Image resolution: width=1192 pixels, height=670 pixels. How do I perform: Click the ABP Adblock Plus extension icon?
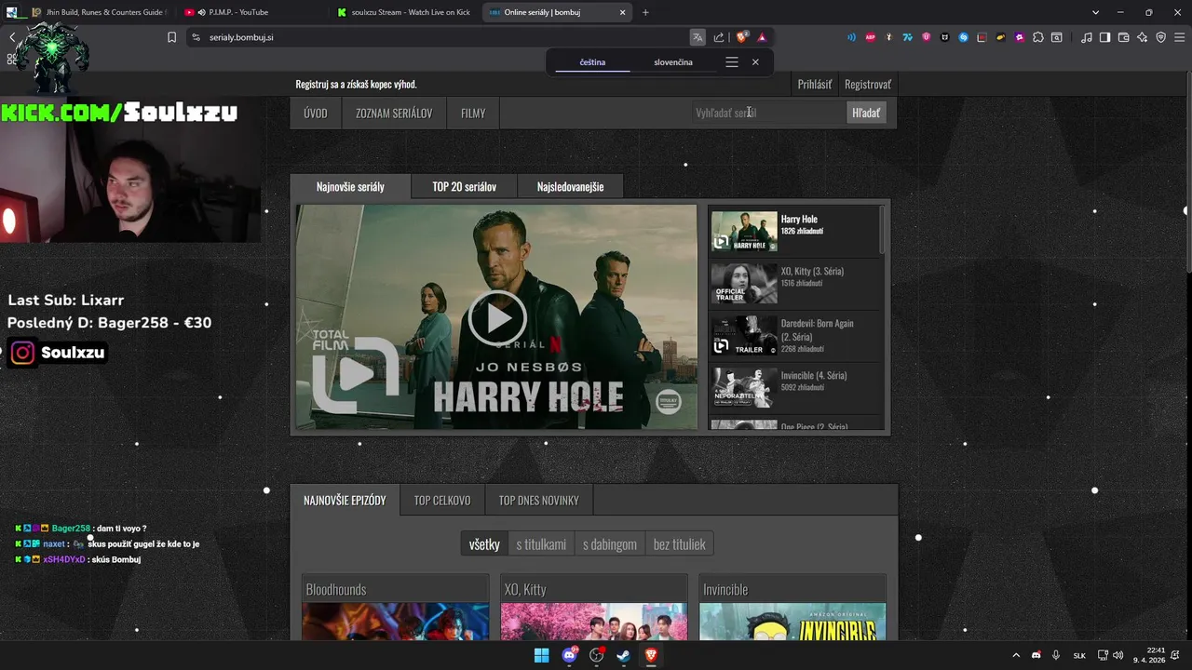pyautogui.click(x=871, y=37)
